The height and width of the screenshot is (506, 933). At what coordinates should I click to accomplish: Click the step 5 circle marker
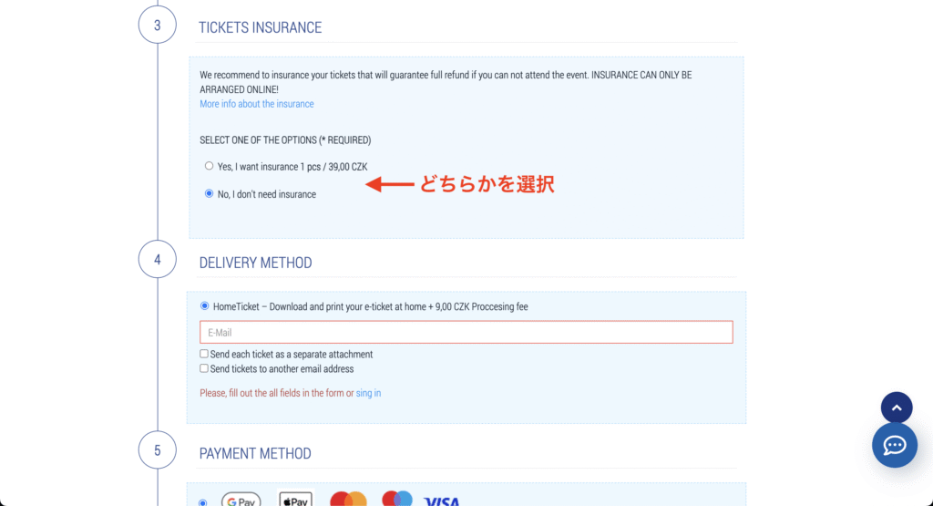point(157,450)
